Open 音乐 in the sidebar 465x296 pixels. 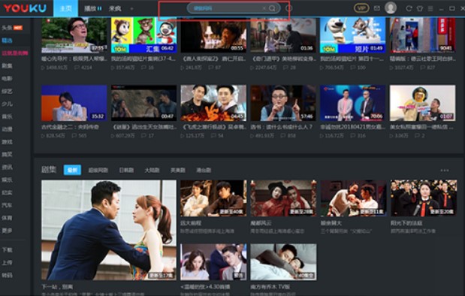tap(7, 116)
